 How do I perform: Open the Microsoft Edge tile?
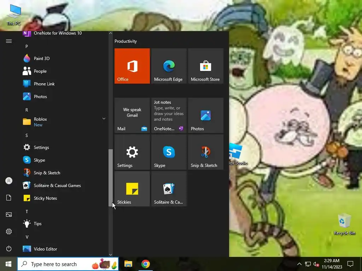tap(169, 66)
